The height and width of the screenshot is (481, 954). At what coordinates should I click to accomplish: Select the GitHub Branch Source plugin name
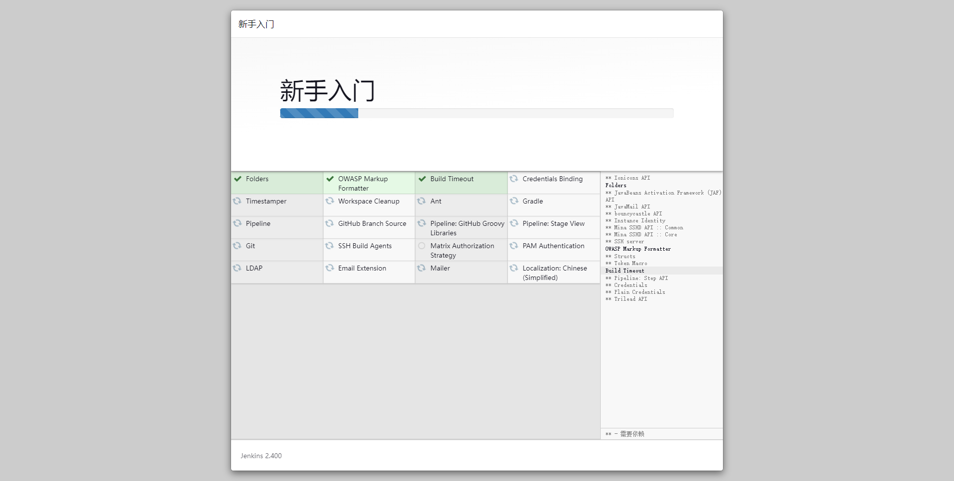[372, 223]
